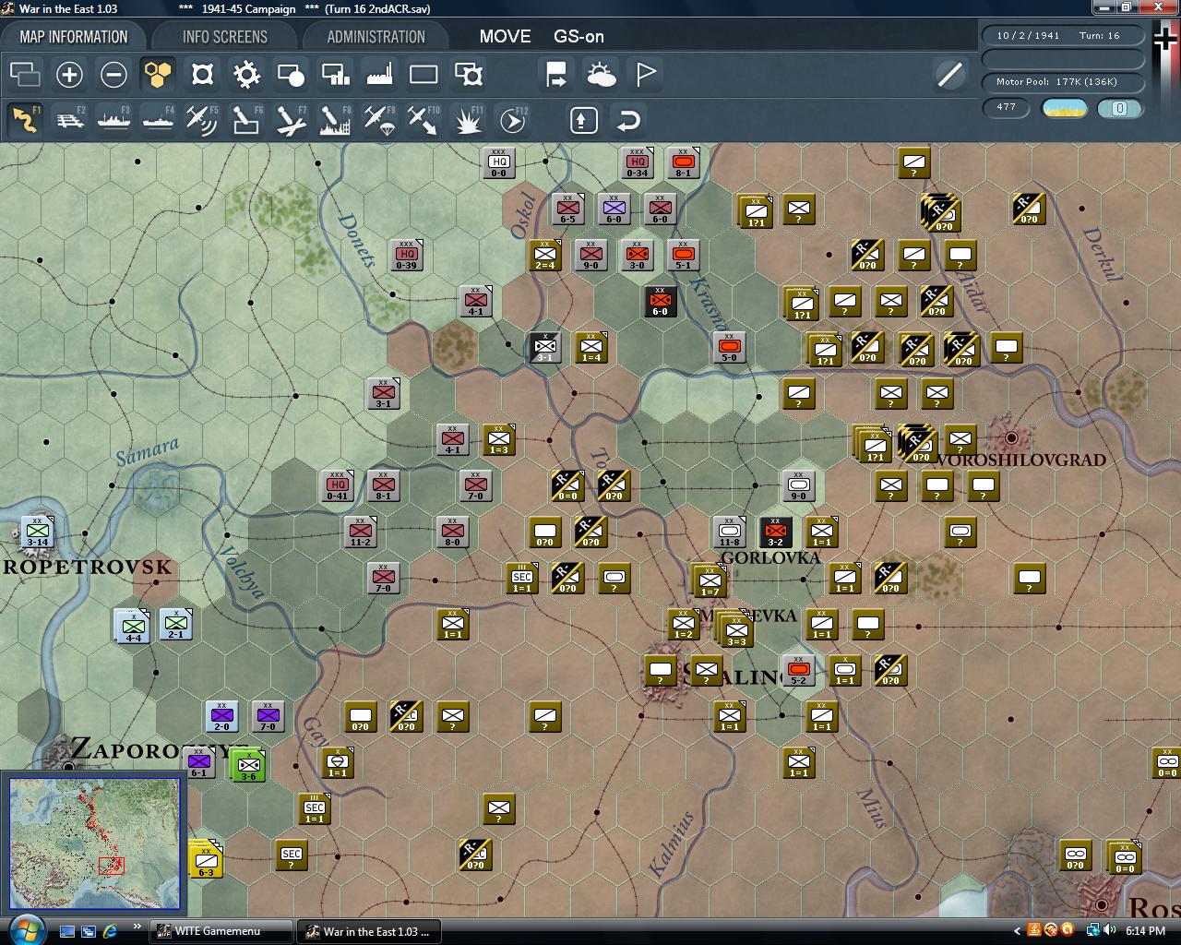Select the HQ 0-34 counter
Screen dimensions: 1181x945
tap(638, 162)
